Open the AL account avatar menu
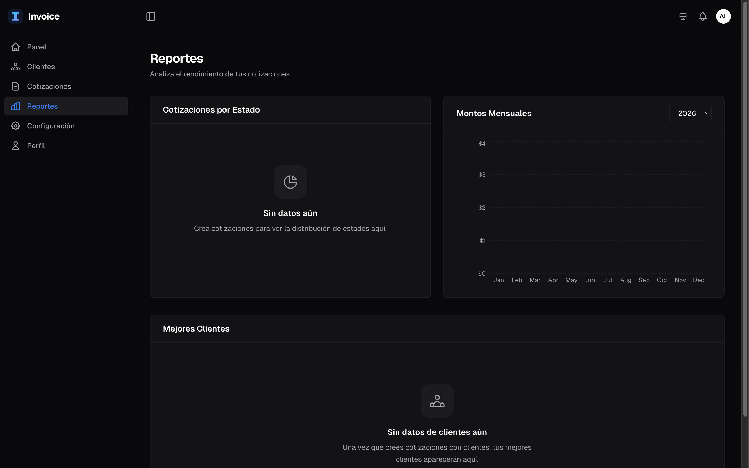Screen dimensions: 749x468 tap(723, 16)
